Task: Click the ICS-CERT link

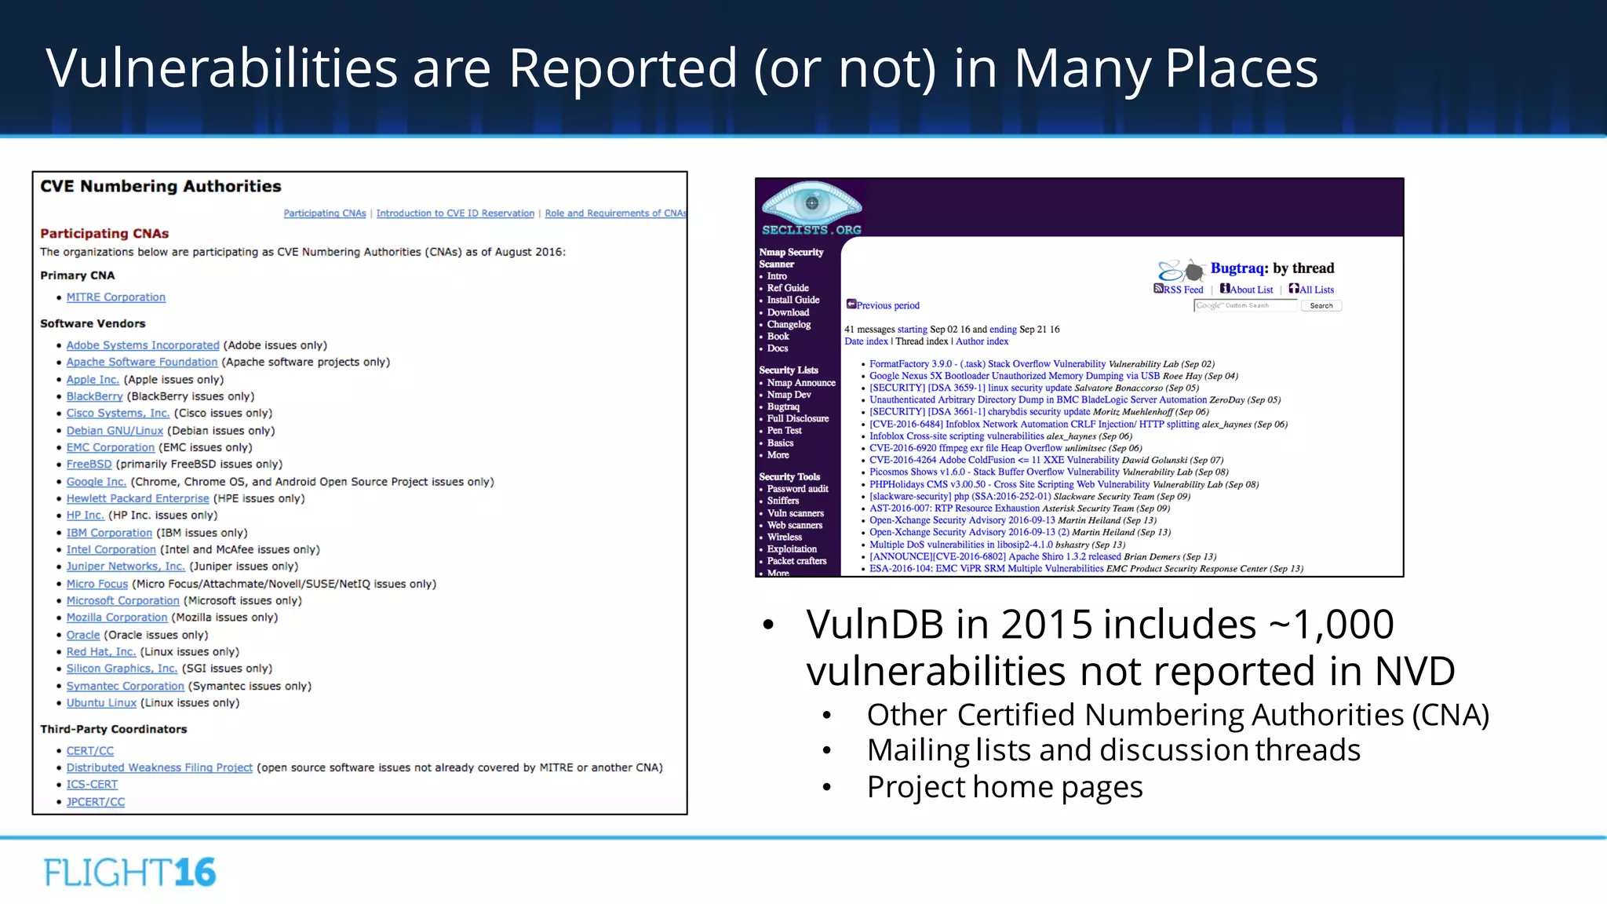Action: 92,785
